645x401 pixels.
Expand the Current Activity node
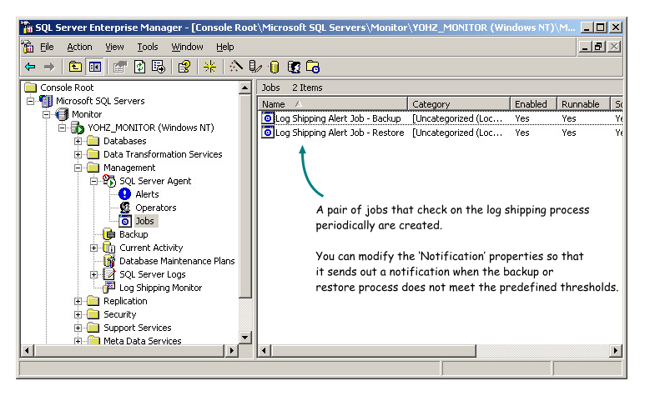click(93, 248)
